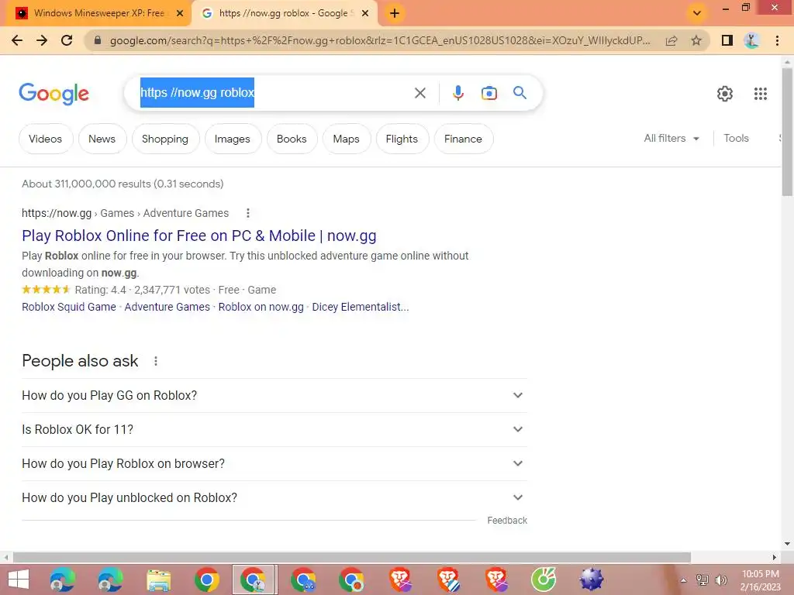Open a new tab with the plus button

tap(395, 14)
